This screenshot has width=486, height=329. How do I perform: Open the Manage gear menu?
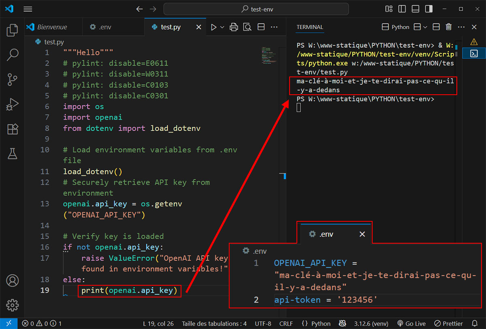[13, 305]
